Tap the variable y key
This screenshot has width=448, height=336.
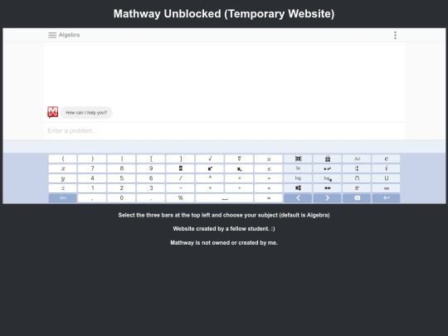[x=62, y=178]
